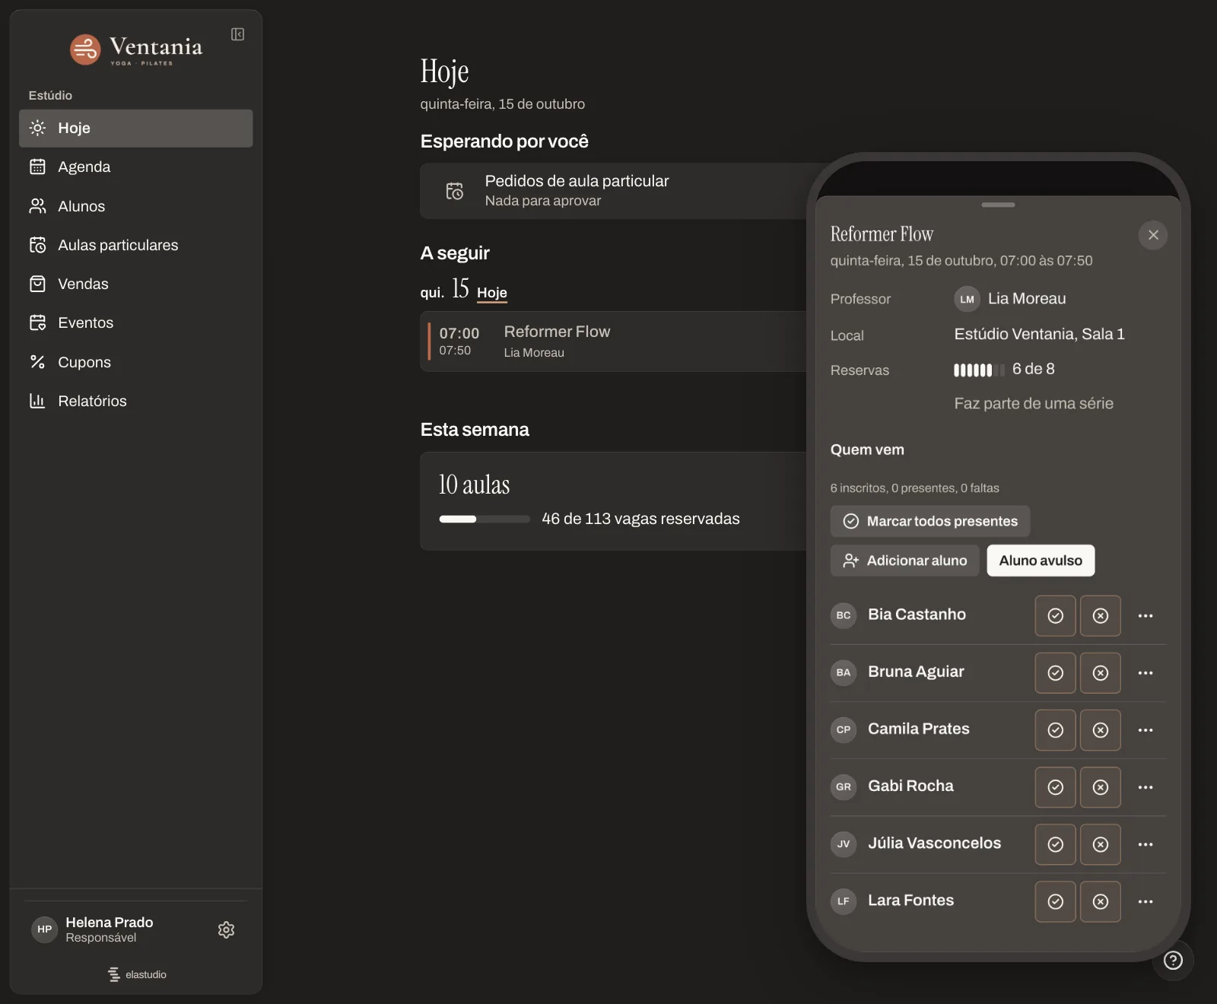Open the help question mark icon

click(1173, 961)
